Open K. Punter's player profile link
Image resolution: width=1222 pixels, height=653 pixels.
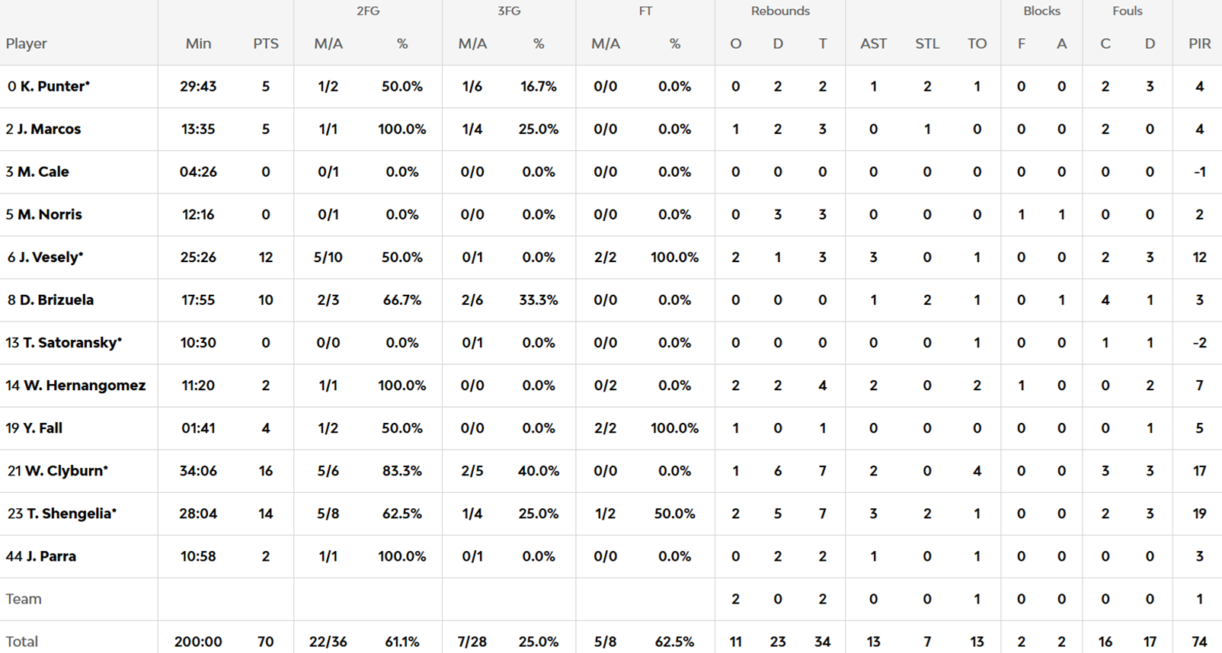point(54,86)
